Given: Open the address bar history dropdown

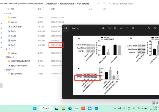Looking at the screenshot, I should point(98,3).
